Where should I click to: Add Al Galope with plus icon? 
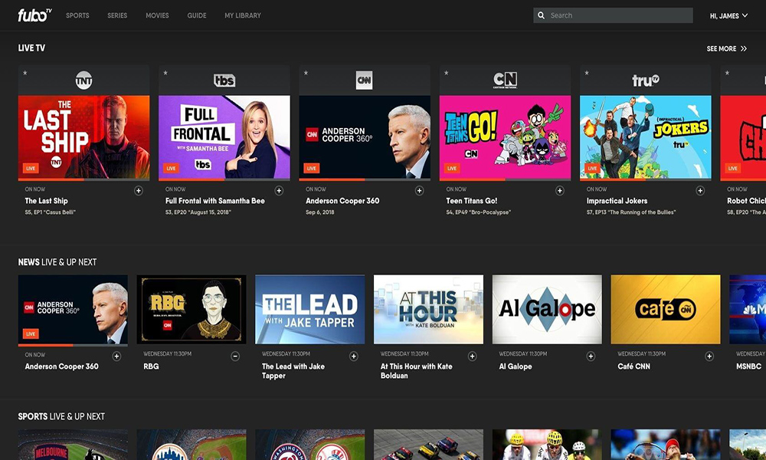point(591,356)
